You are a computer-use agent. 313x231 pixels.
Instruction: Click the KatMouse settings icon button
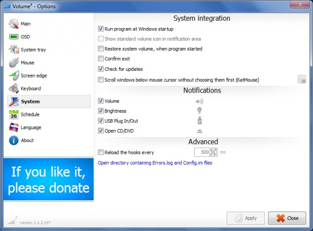coord(302,79)
